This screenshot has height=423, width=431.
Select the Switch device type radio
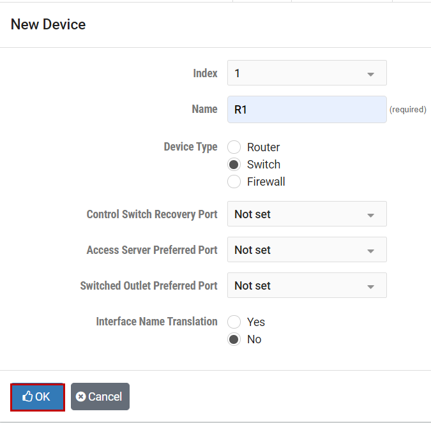pyautogui.click(x=234, y=165)
